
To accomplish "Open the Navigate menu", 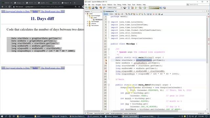I will pos(98,5).
